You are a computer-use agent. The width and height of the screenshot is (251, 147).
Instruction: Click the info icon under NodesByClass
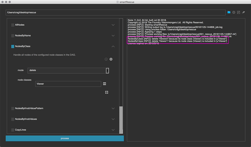point(106,59)
